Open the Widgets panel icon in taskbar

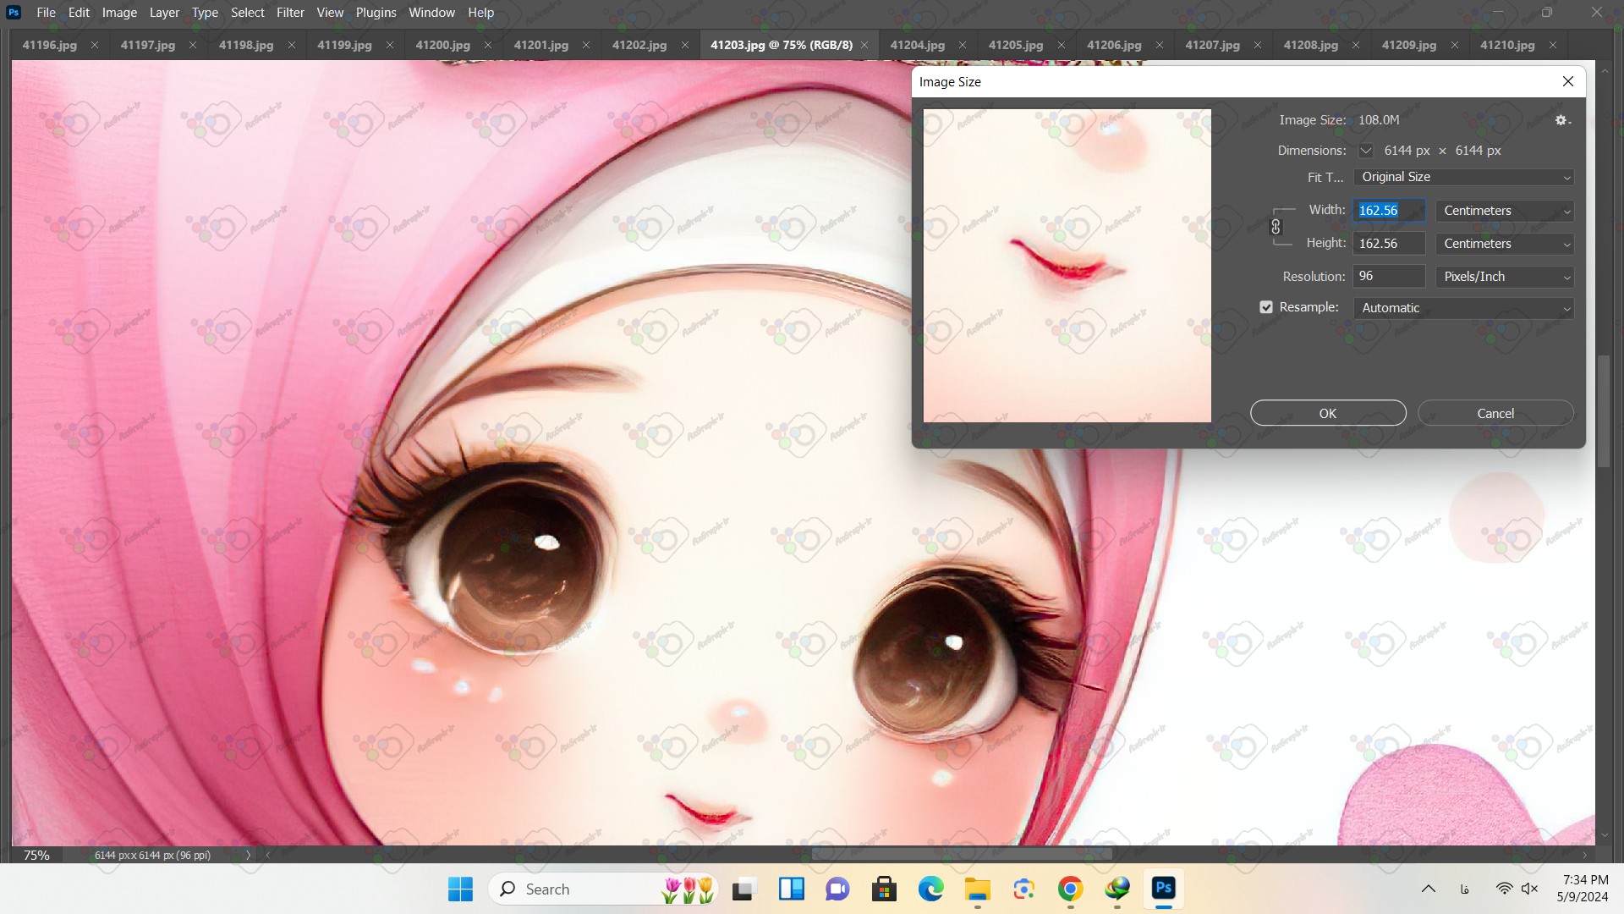791,889
